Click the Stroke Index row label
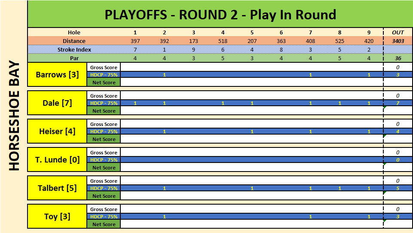This screenshot has width=413, height=233. 74,49
